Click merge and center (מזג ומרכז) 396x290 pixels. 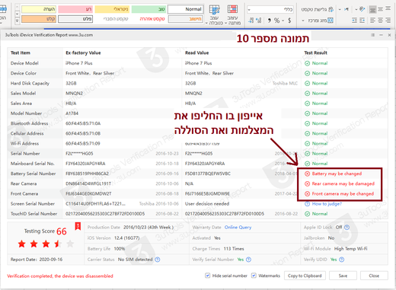click(x=321, y=21)
